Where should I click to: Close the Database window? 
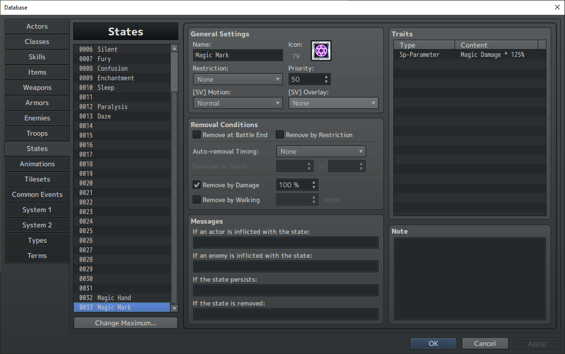pos(557,7)
